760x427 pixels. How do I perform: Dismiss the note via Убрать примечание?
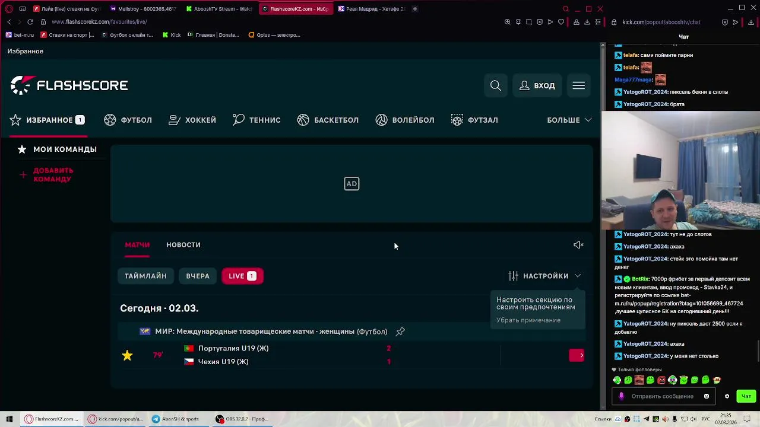pos(528,320)
